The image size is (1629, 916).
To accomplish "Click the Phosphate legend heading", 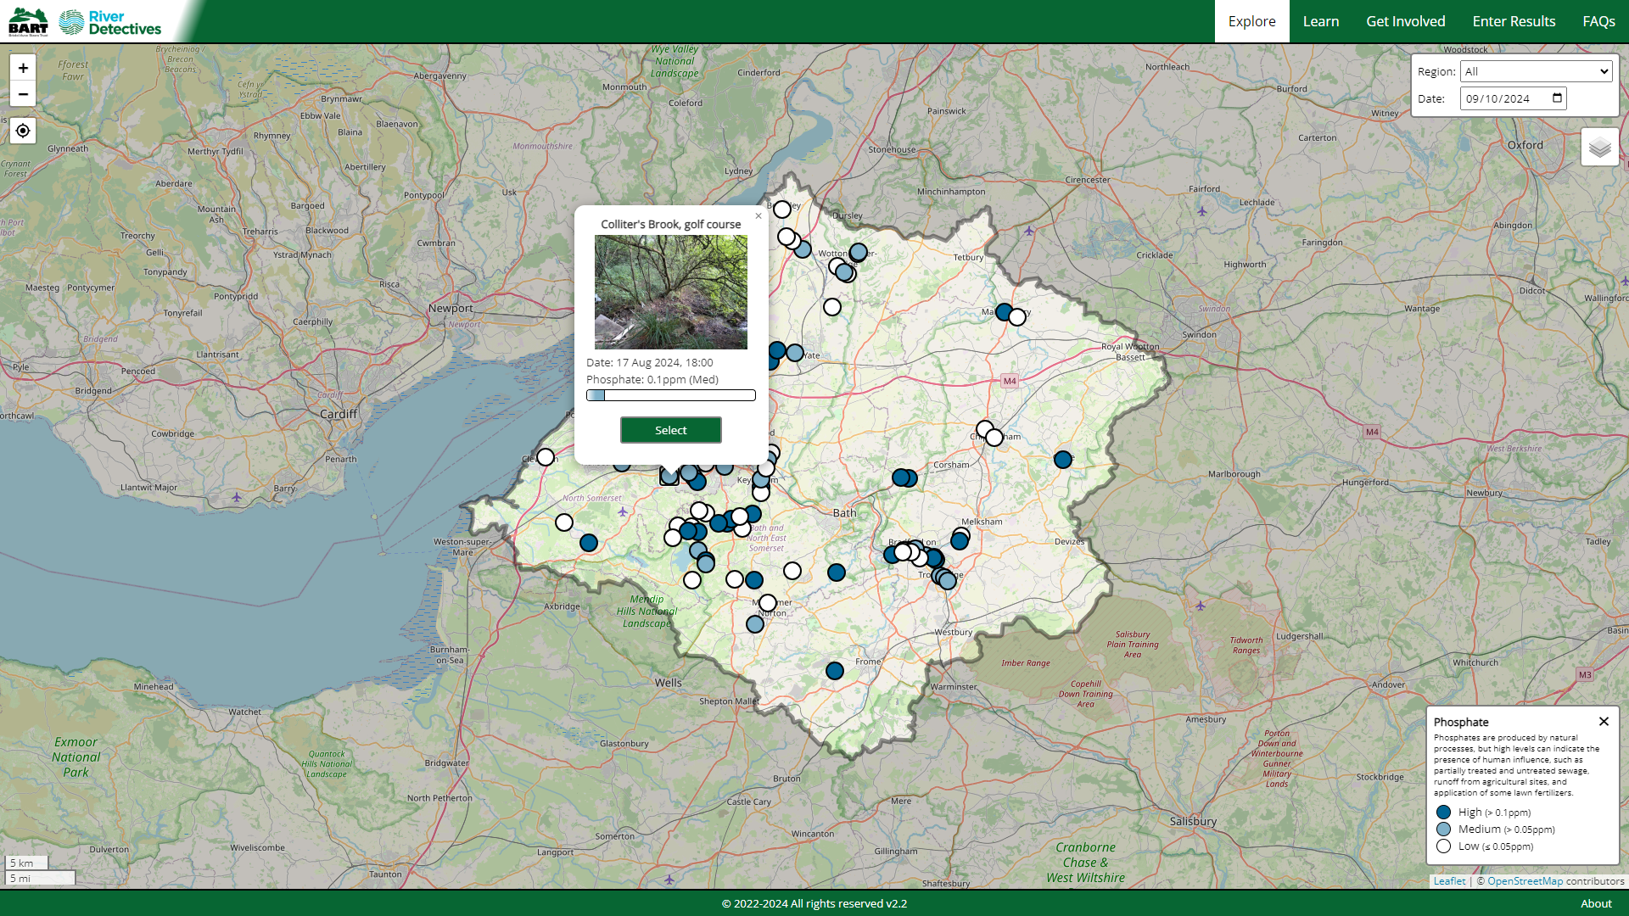I will pos(1461,723).
